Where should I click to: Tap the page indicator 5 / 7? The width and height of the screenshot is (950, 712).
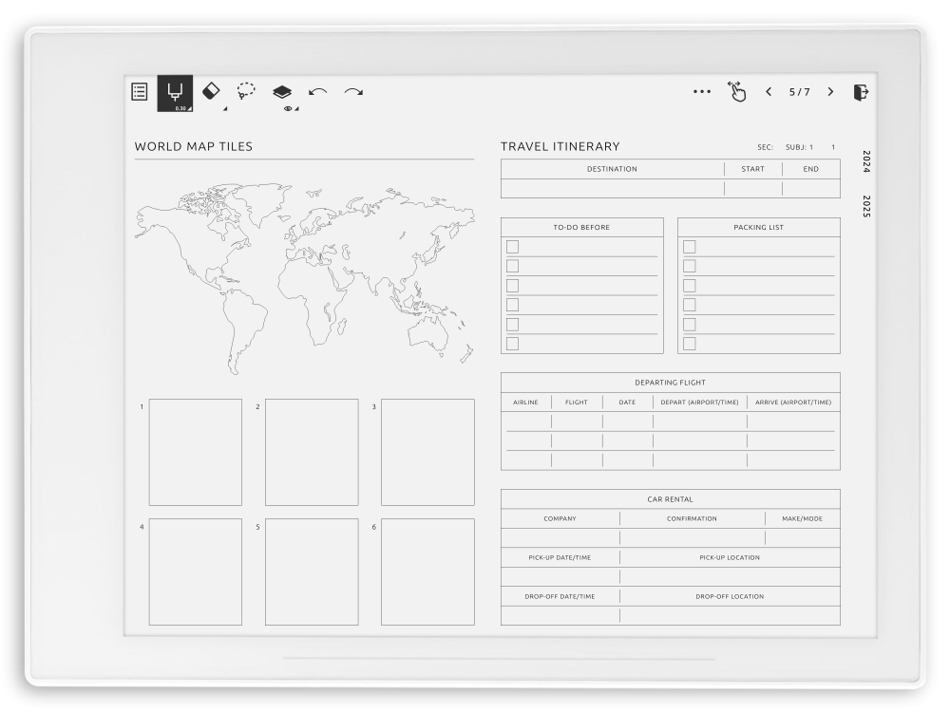tap(799, 92)
